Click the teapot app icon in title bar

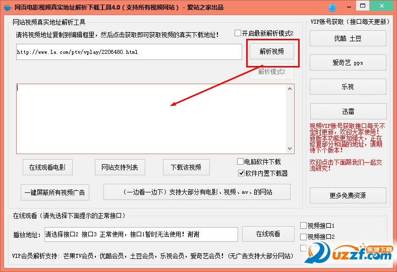(x=8, y=8)
